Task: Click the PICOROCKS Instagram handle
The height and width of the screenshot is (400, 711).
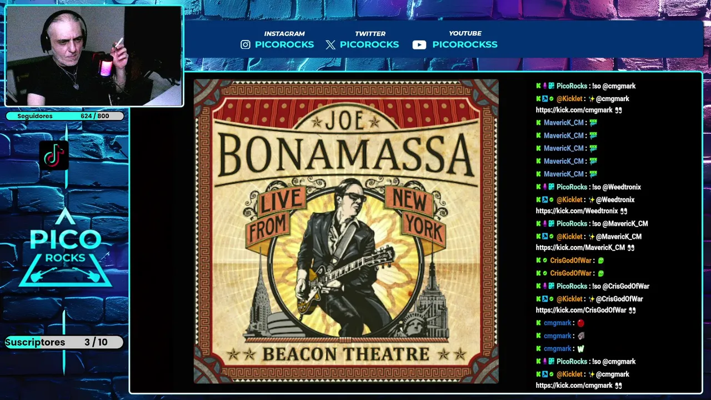Action: coord(284,44)
